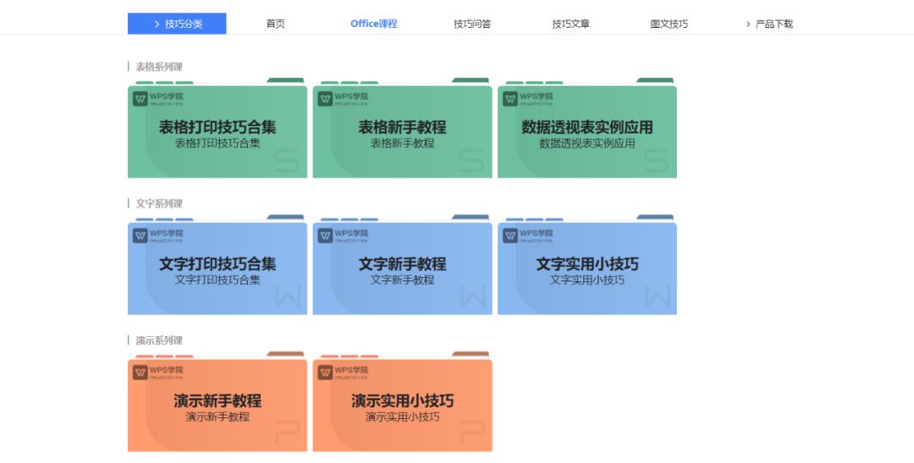Click WPS logo icon on 演示实用小技巧 card
The height and width of the screenshot is (463, 914).
pos(325,373)
